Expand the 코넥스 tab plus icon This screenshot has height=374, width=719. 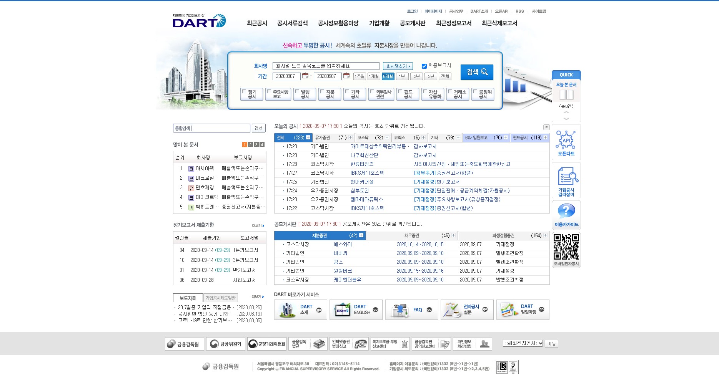click(x=423, y=137)
